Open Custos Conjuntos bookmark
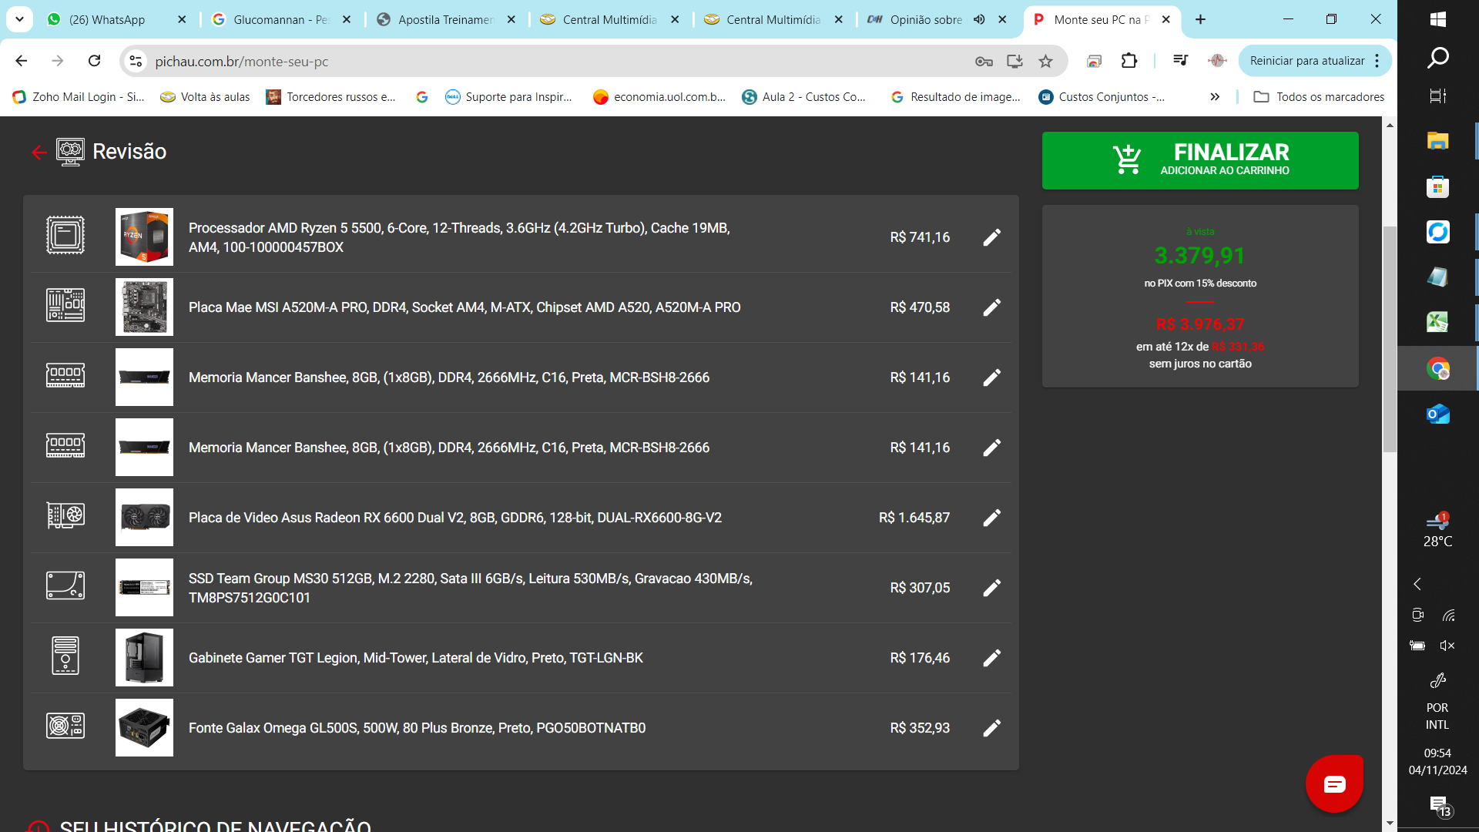1479x832 pixels. [x=1102, y=97]
